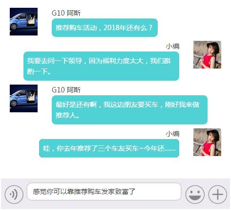This screenshot has height=210, width=231.
Task: Open the plus attachments menu
Action: 218,194
